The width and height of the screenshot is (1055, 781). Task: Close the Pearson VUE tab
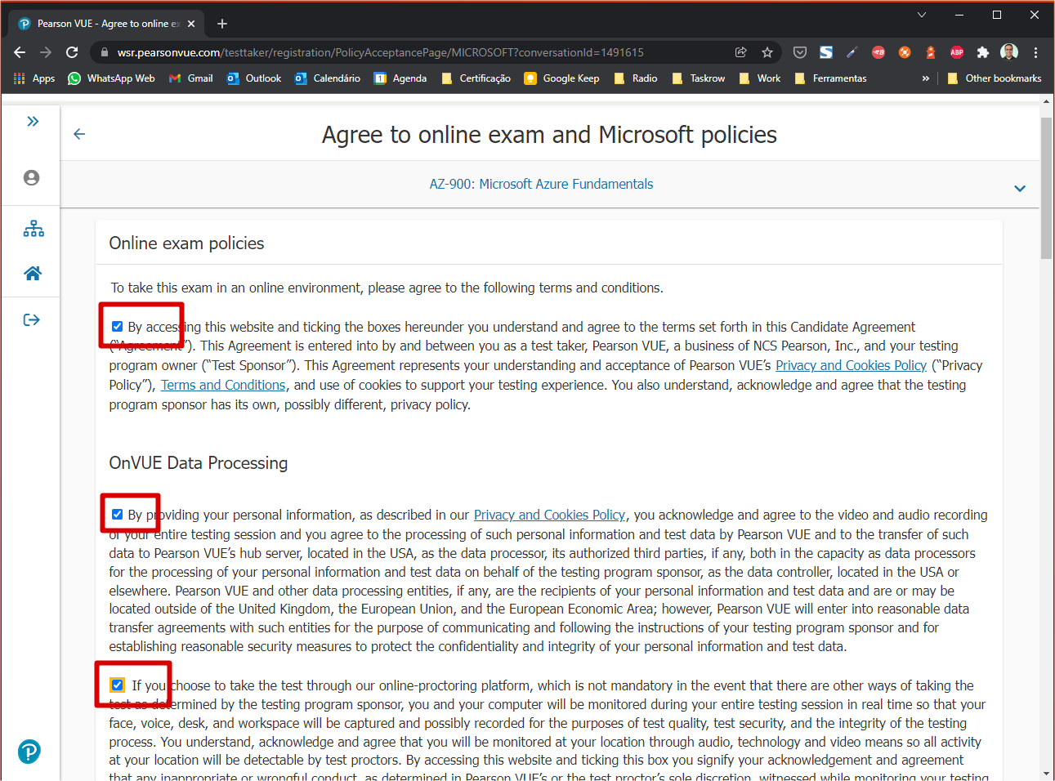pyautogui.click(x=191, y=24)
